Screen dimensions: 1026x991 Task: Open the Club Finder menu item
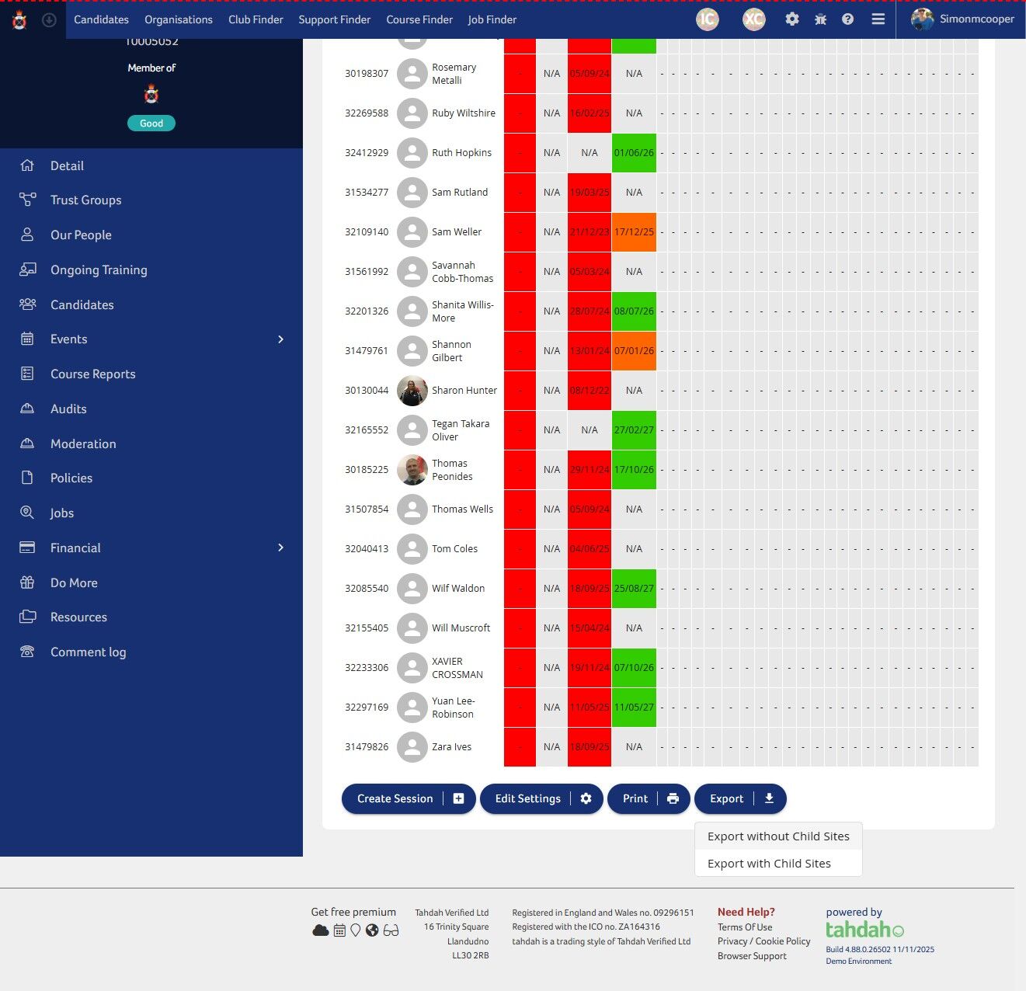[256, 19]
